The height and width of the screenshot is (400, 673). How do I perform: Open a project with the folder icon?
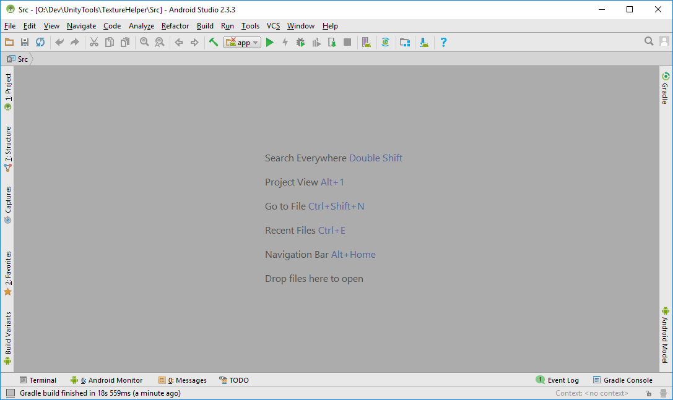click(9, 42)
